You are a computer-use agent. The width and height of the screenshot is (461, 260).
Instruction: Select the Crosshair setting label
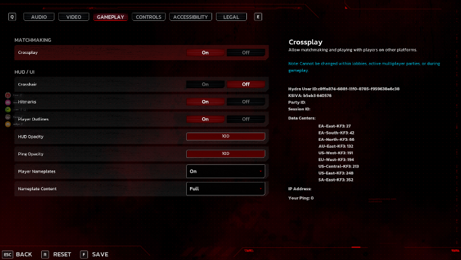[27, 84]
